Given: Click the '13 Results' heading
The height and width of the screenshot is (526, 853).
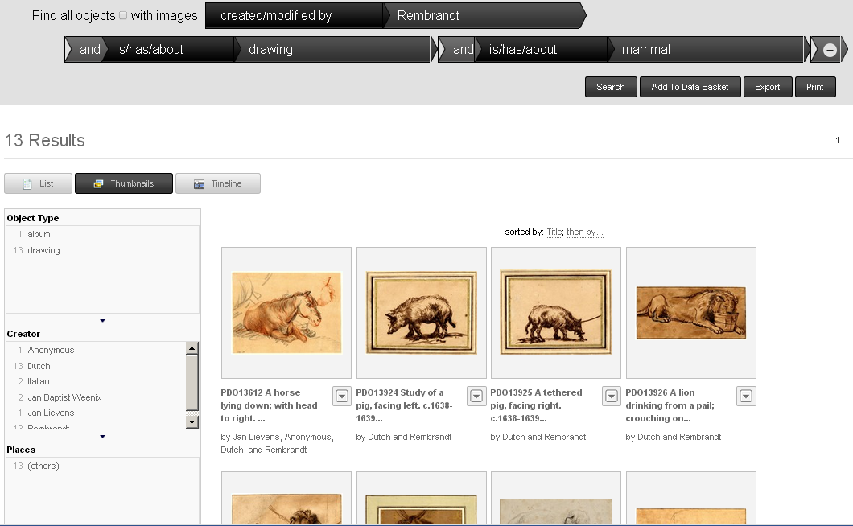Looking at the screenshot, I should [x=44, y=140].
